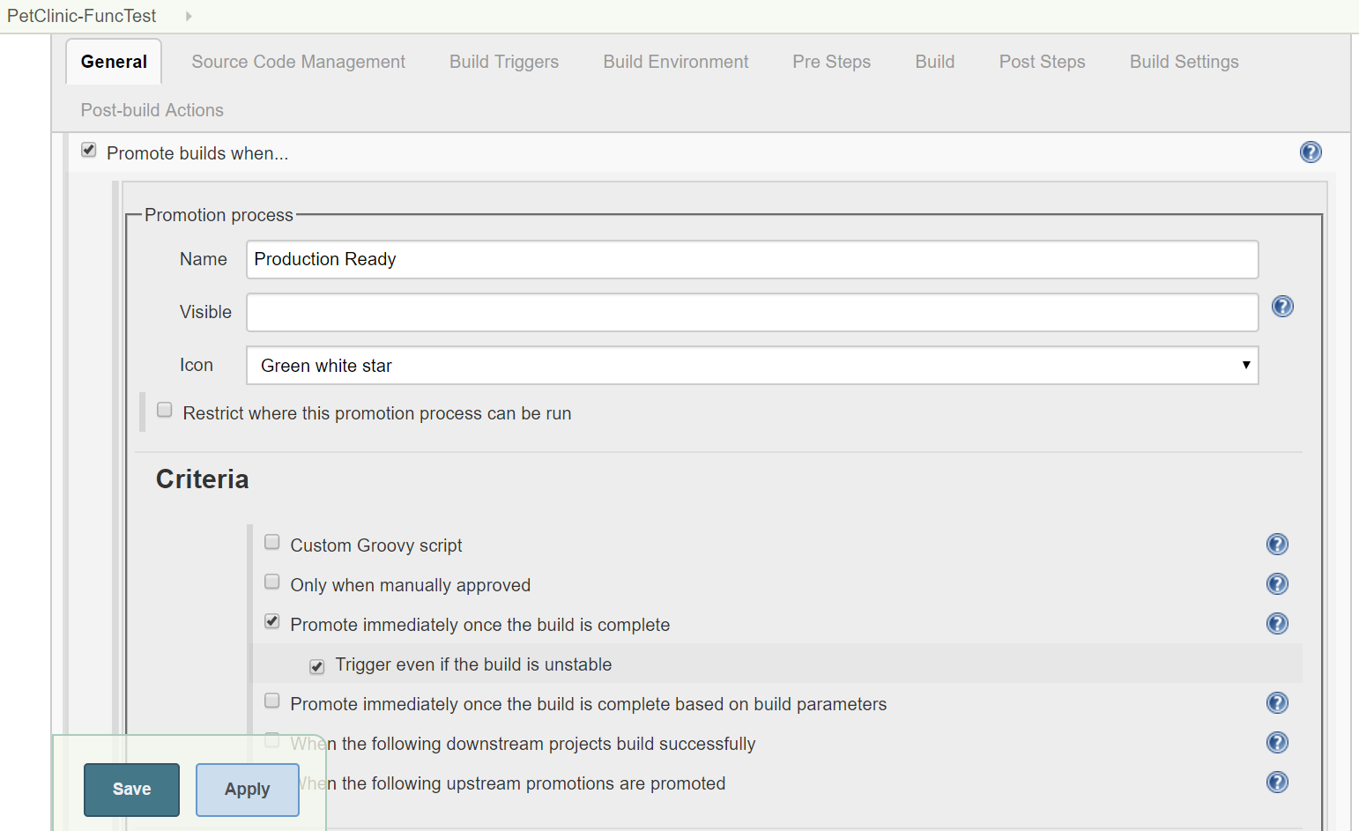Viewport: 1359px width, 831px height.
Task: Click the Name field with Production Ready
Action: tap(753, 260)
